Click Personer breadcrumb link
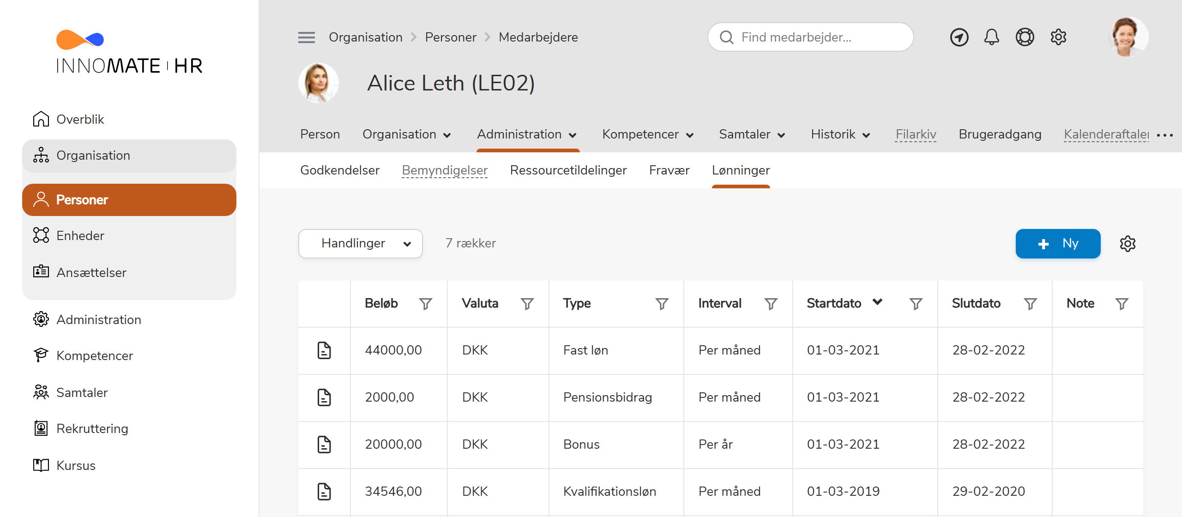Viewport: 1182px width, 517px height. pyautogui.click(x=451, y=37)
